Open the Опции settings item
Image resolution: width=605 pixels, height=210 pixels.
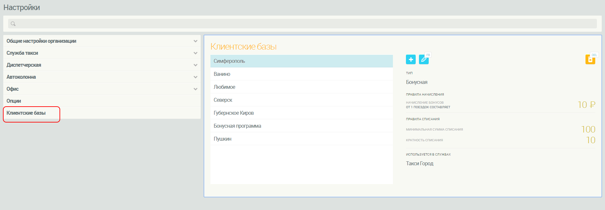pos(14,101)
